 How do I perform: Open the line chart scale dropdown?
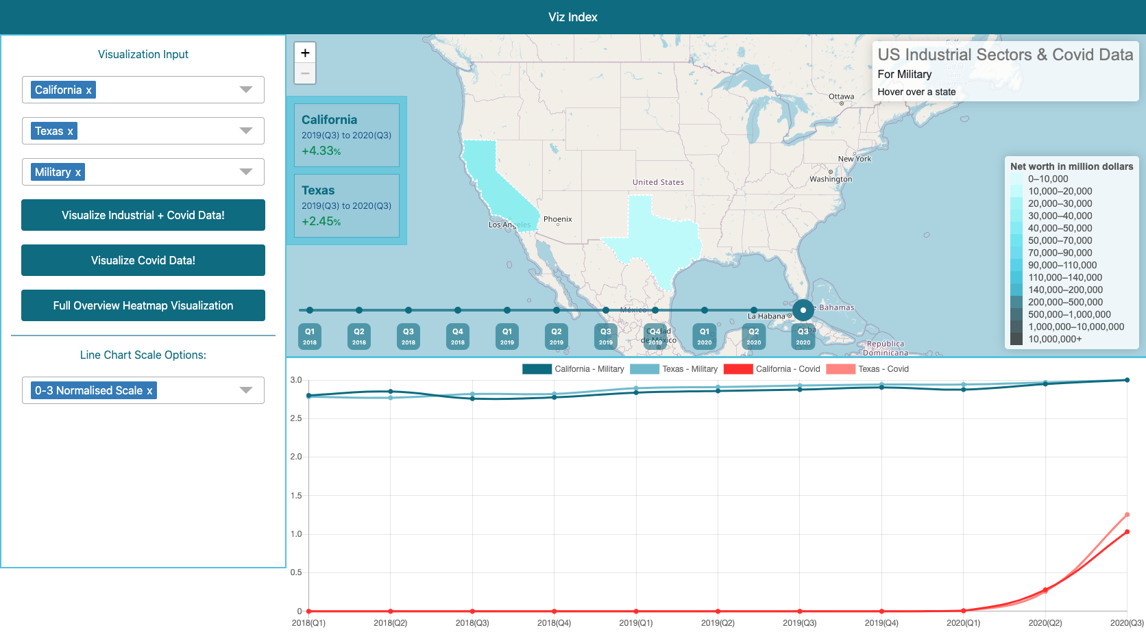pyautogui.click(x=246, y=390)
